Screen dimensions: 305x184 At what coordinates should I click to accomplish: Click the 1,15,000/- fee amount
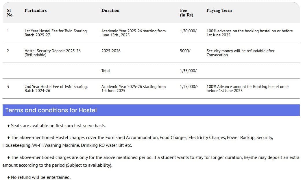[x=189, y=87]
